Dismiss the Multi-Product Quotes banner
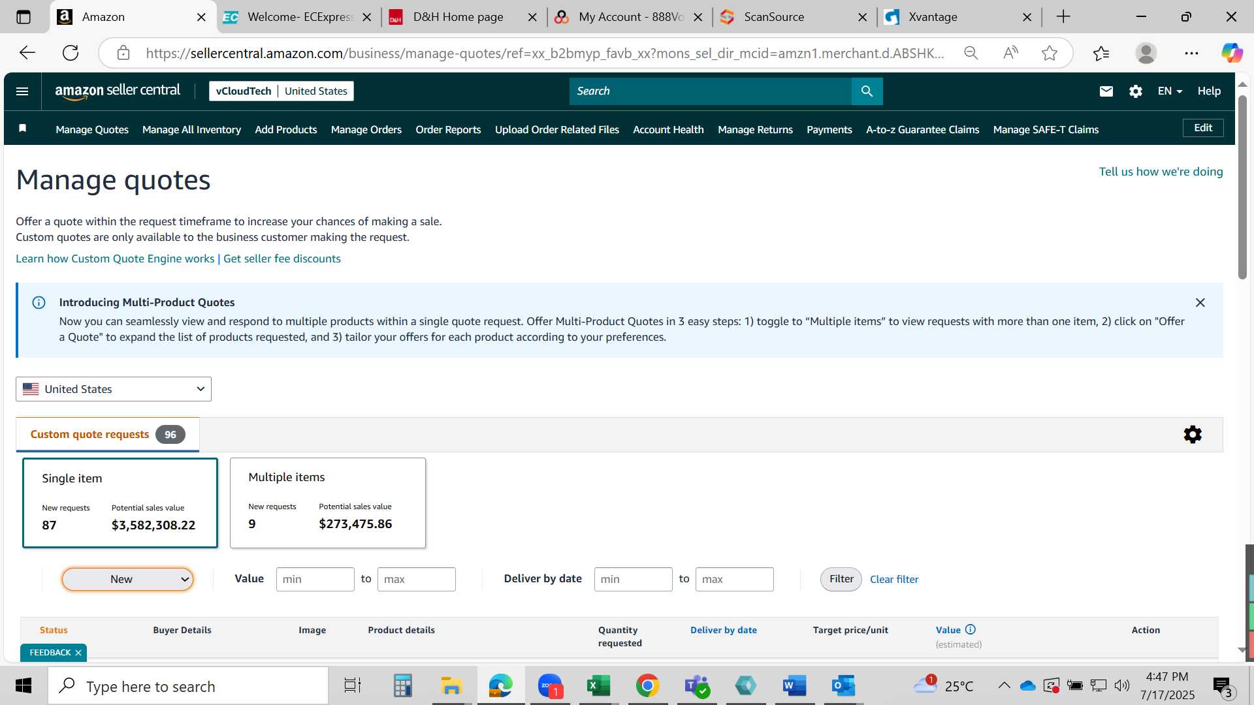 point(1200,302)
